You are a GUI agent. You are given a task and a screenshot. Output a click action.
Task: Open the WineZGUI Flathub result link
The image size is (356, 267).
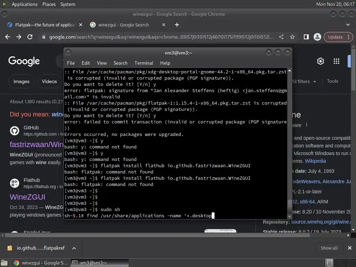pyautogui.click(x=27, y=197)
